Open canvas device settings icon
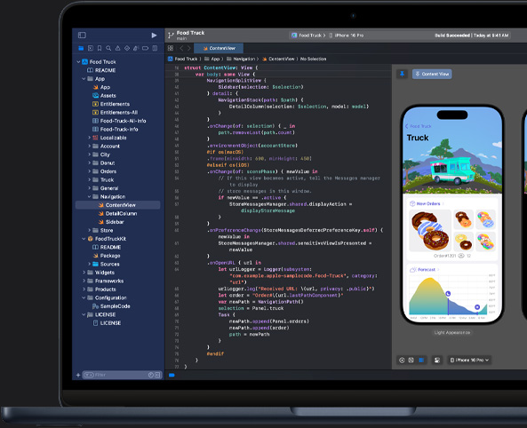 [437, 361]
